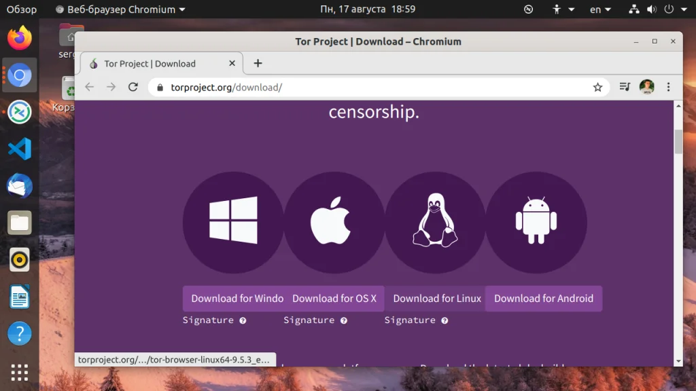This screenshot has width=696, height=391.
Task: Click Download for Linux button
Action: pos(436,299)
